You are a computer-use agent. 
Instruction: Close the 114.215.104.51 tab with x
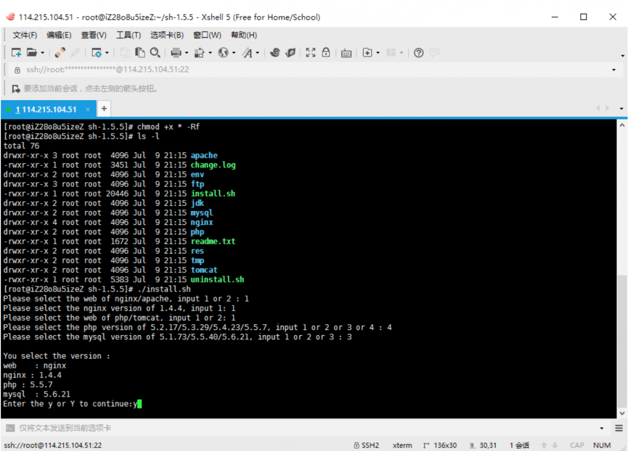[88, 109]
